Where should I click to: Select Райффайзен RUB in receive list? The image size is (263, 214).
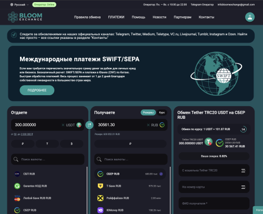[130, 198]
